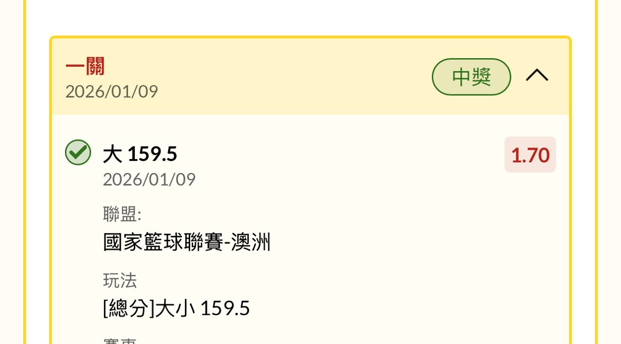
Task: Open the 國家籃球聯賽-澳洲 league name
Action: coord(187,242)
